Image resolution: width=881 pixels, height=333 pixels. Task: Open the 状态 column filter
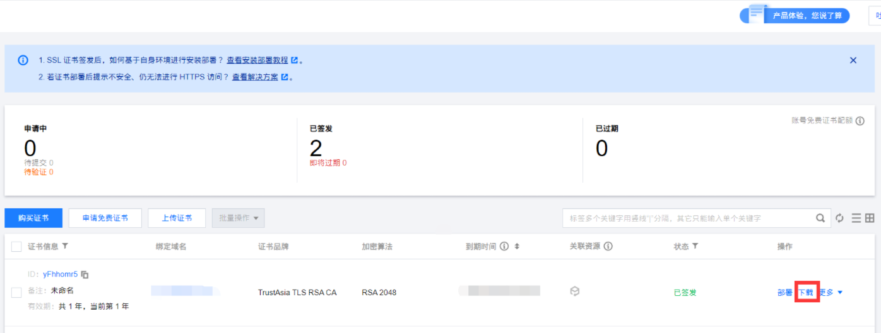coord(695,247)
